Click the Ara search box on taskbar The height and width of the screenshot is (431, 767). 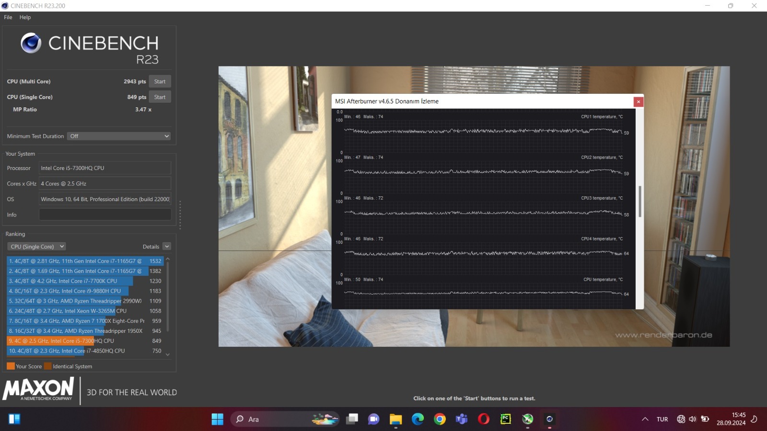pyautogui.click(x=285, y=419)
